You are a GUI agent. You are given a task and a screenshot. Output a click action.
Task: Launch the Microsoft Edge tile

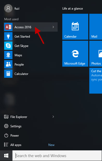(x=75, y=54)
